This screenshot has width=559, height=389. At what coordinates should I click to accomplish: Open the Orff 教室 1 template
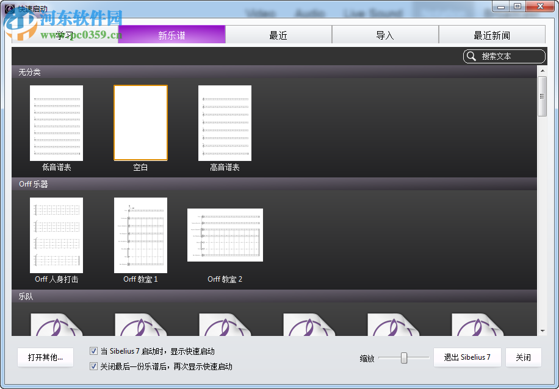pos(140,236)
